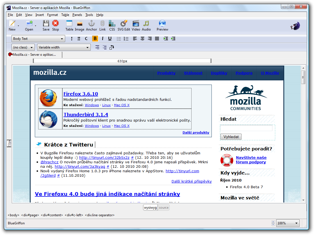Justify the text
The height and width of the screenshot is (235, 314).
click(x=157, y=39)
